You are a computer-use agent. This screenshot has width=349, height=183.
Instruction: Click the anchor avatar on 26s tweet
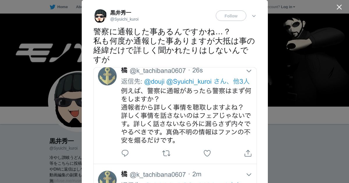point(107,76)
